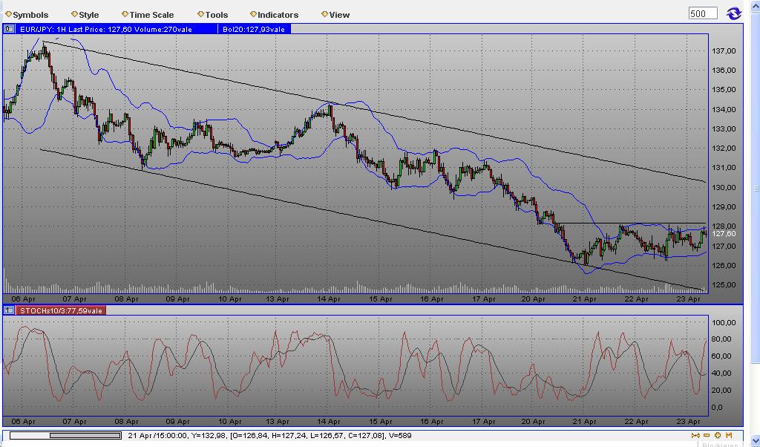Open the Indicators menu
This screenshot has width=760, height=447.
point(274,15)
